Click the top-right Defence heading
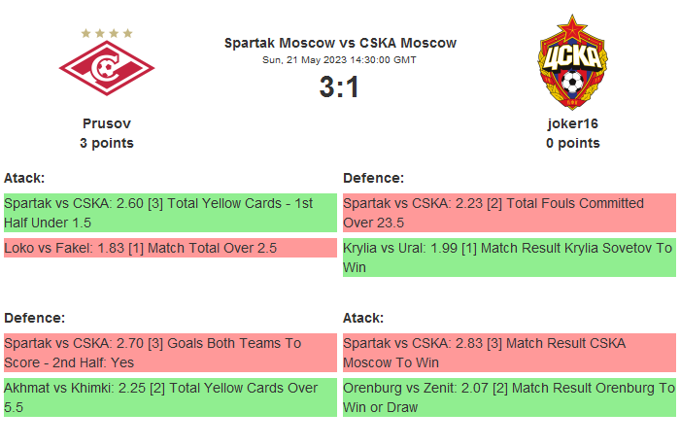This screenshot has height=447, width=680. coord(374,178)
